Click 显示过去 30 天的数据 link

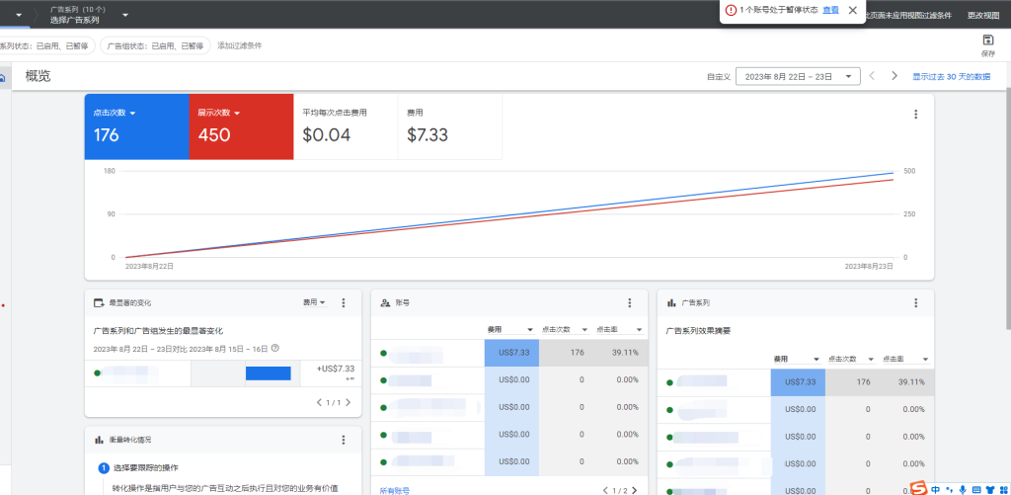[x=951, y=77]
